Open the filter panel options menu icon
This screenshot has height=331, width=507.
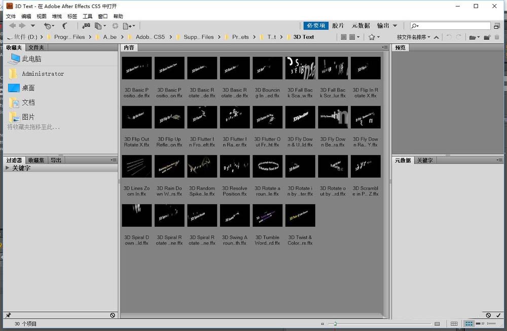(114, 160)
